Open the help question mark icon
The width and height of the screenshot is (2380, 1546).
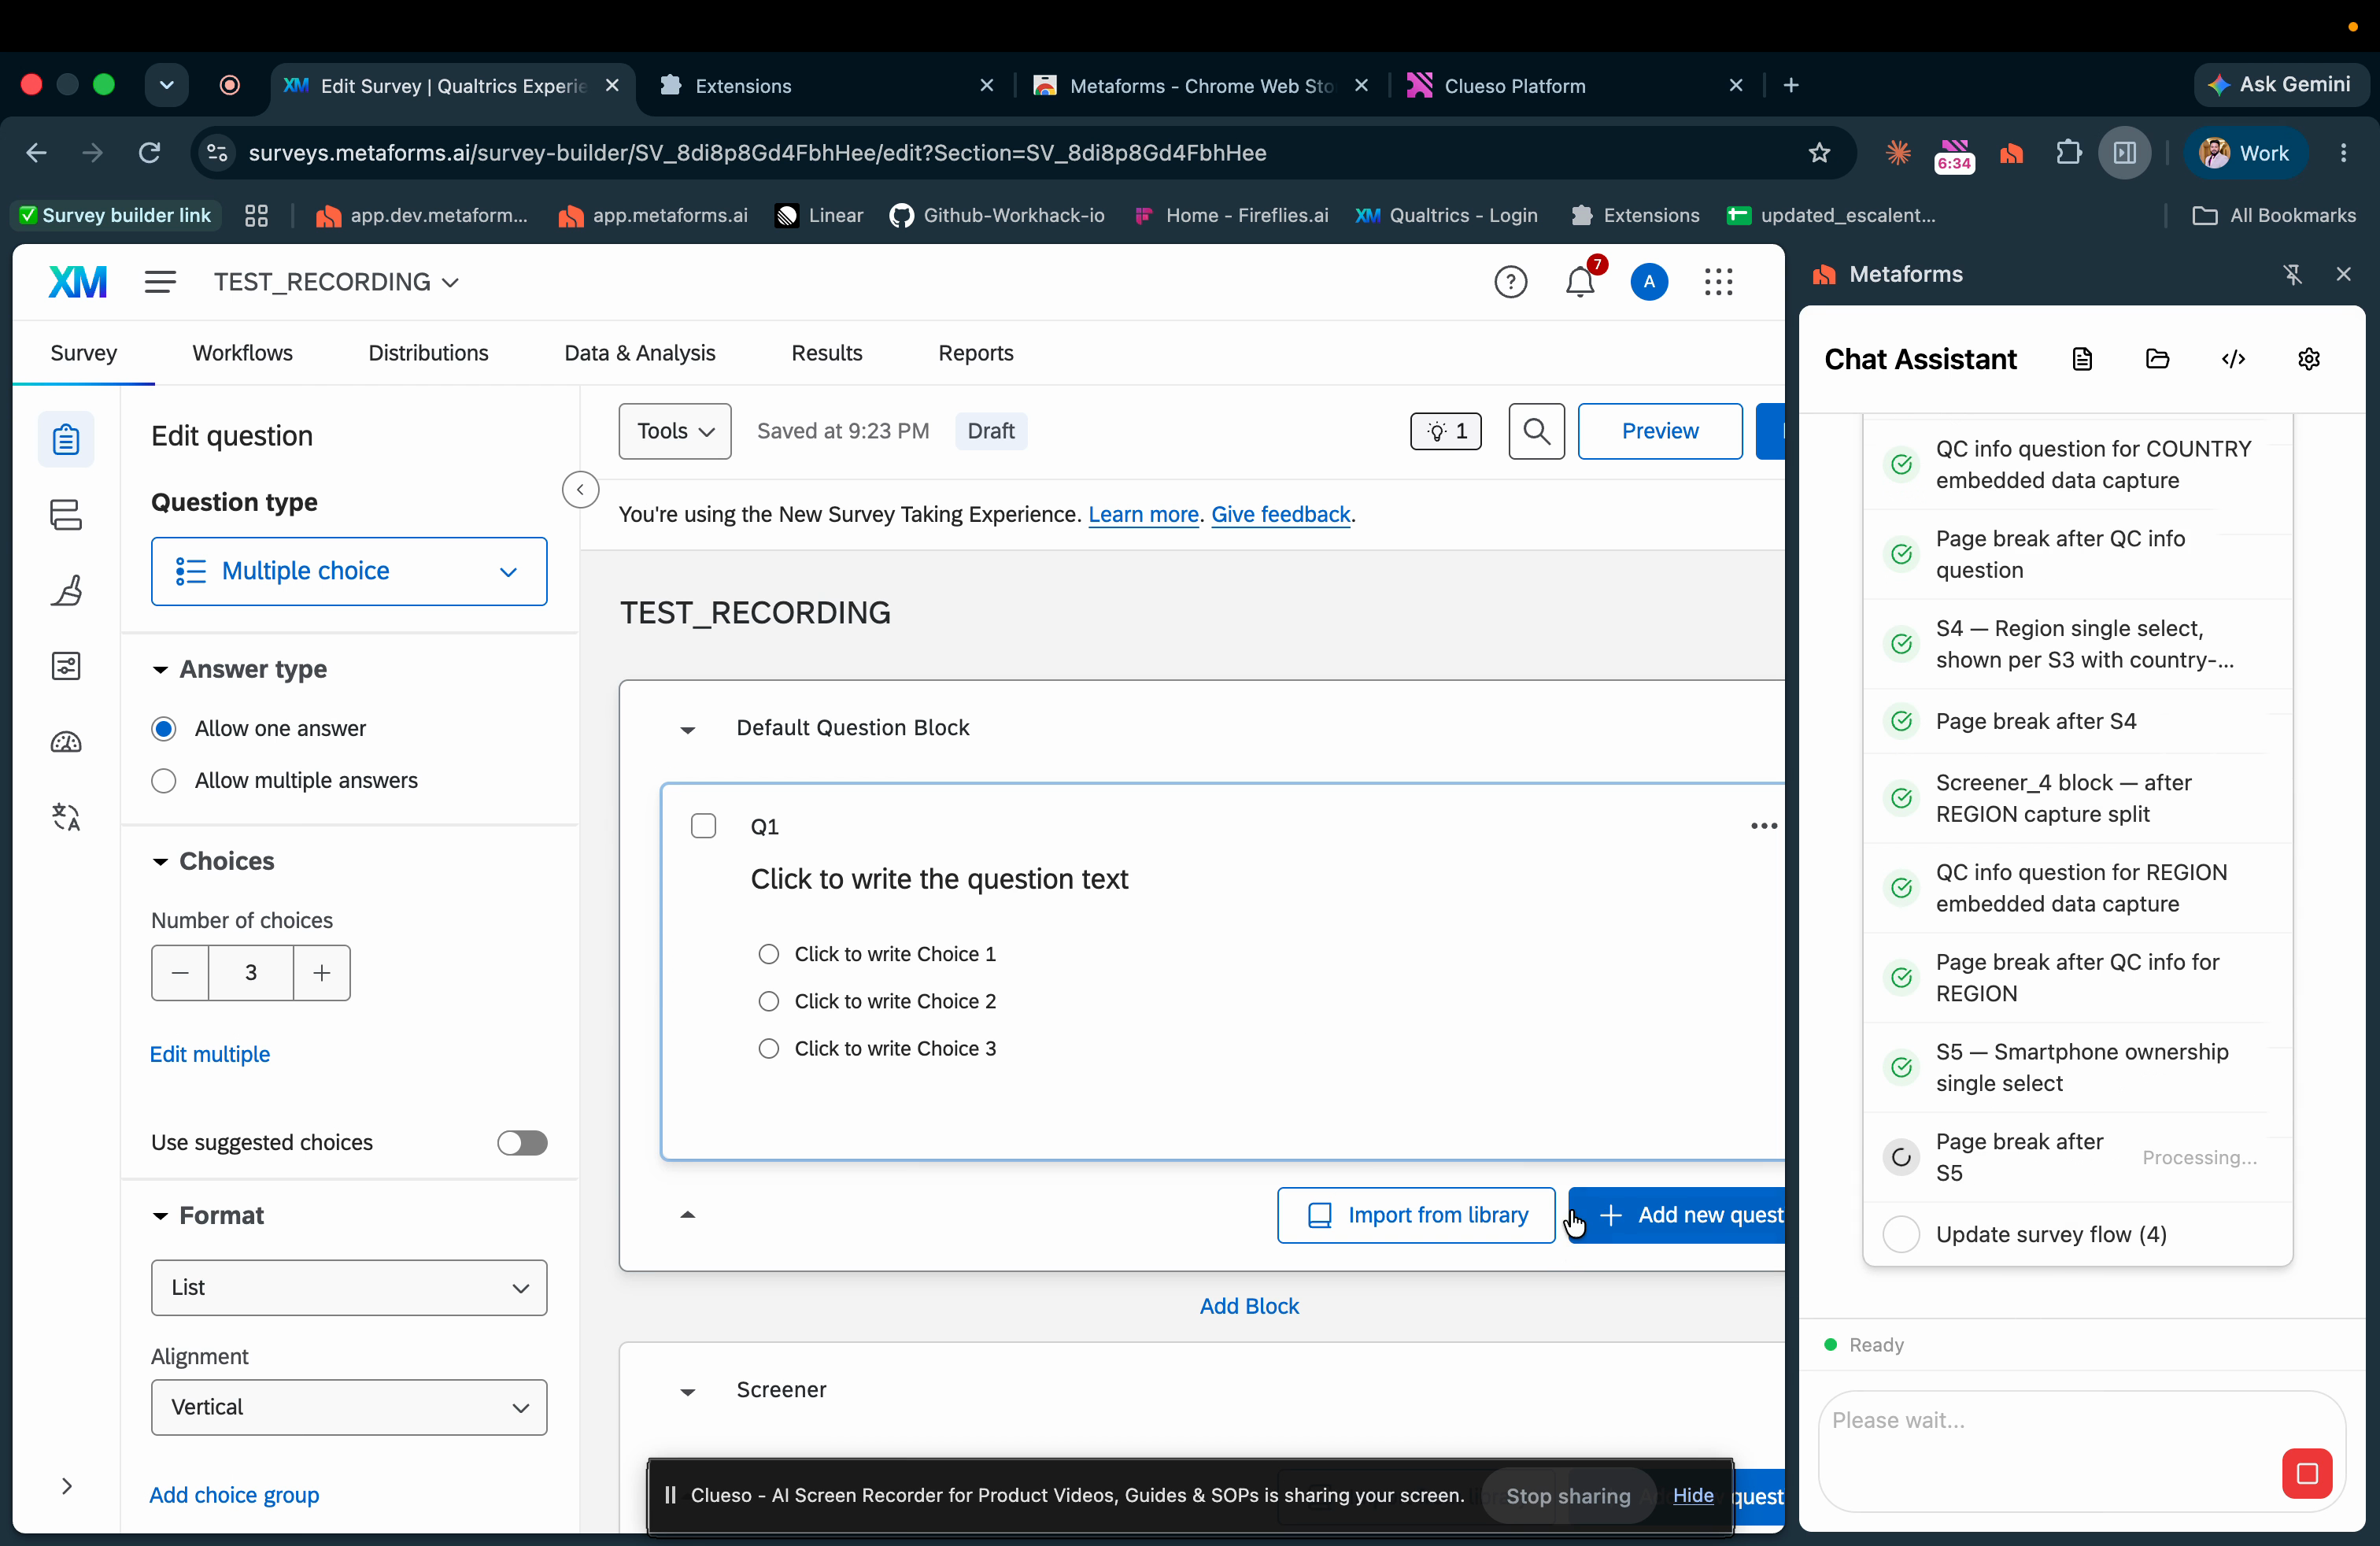tap(1510, 282)
